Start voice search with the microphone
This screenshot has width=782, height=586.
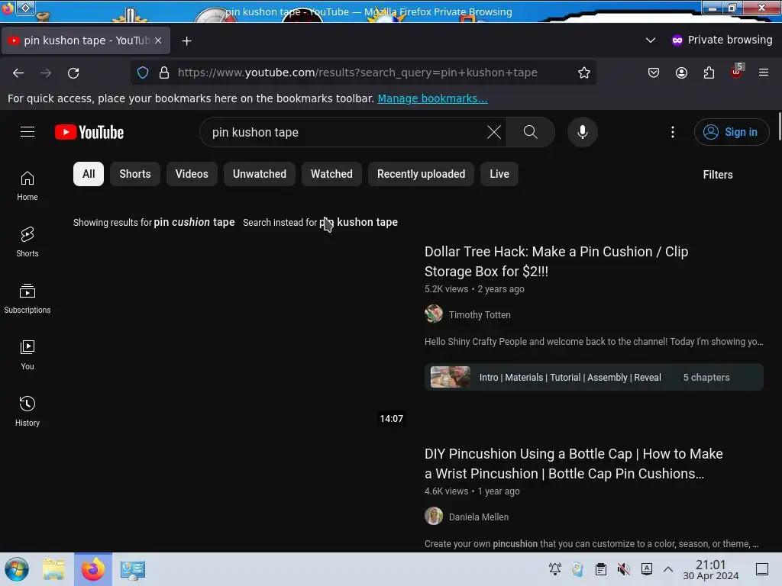582,132
